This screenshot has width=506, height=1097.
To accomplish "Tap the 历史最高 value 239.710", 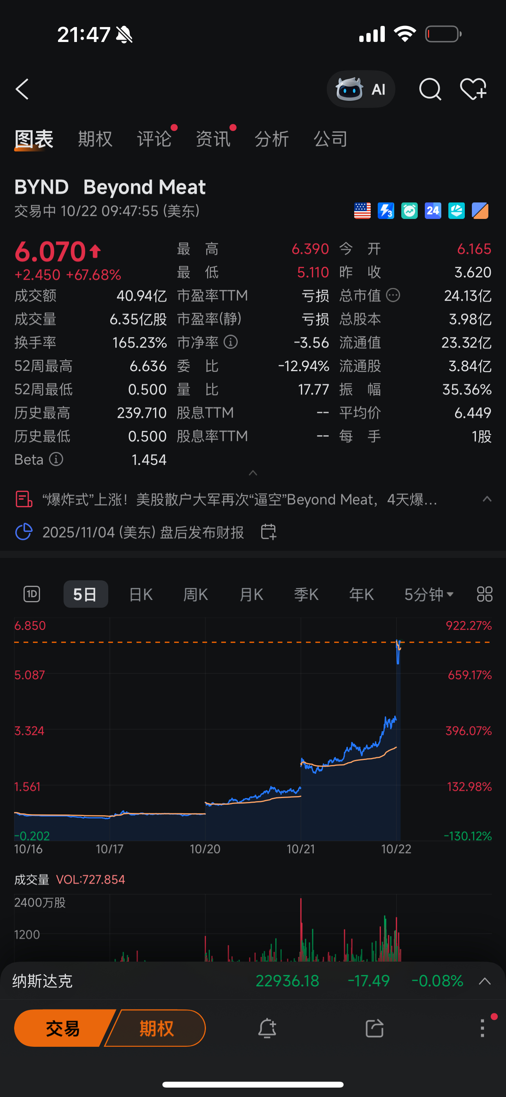I will click(142, 413).
